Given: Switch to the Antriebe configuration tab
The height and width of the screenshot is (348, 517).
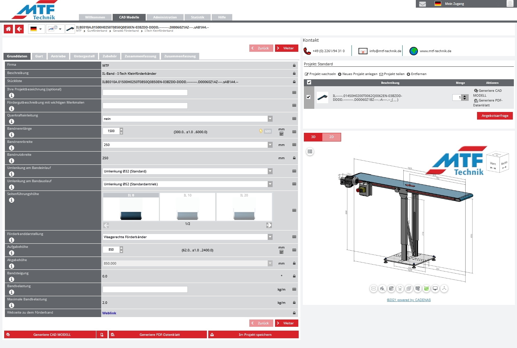Looking at the screenshot, I should 58,56.
